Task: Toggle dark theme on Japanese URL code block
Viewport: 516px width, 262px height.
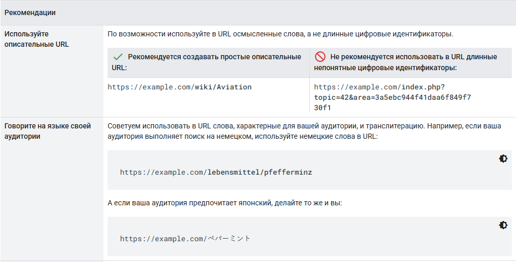Action: coord(502,225)
